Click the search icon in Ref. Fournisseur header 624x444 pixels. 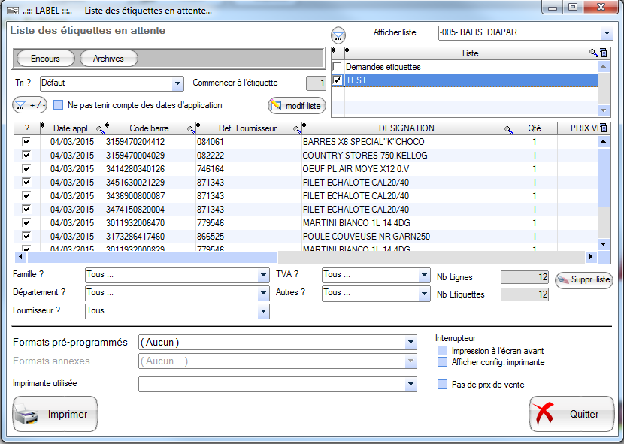pos(297,129)
